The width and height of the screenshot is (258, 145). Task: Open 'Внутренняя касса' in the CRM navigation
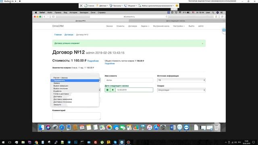coord(161,26)
